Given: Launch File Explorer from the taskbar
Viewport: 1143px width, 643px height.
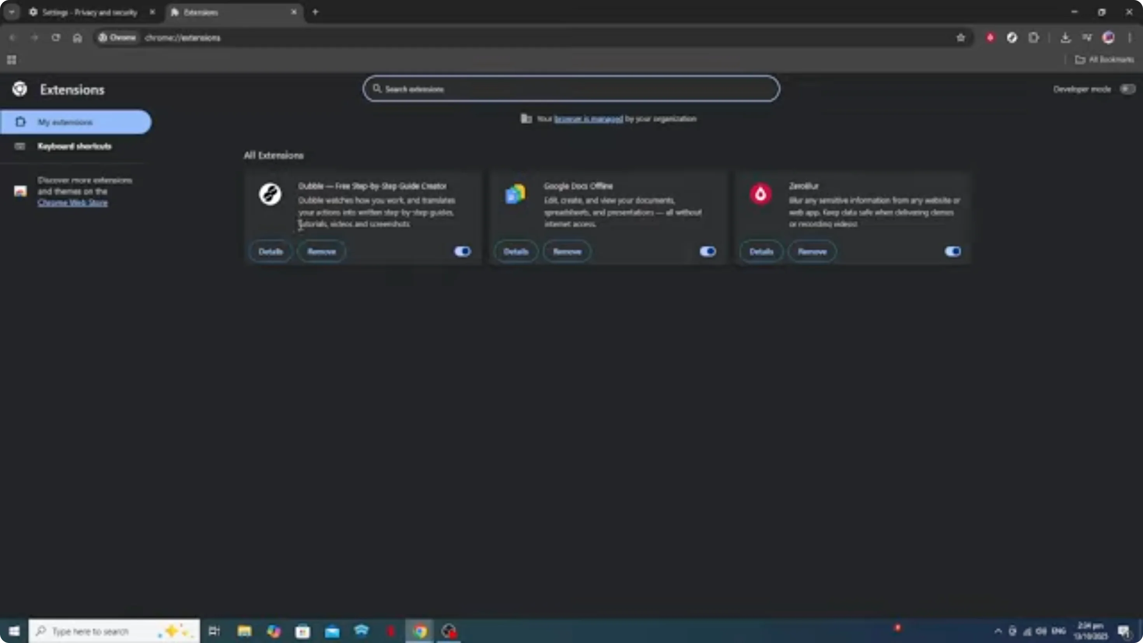Looking at the screenshot, I should click(x=244, y=631).
